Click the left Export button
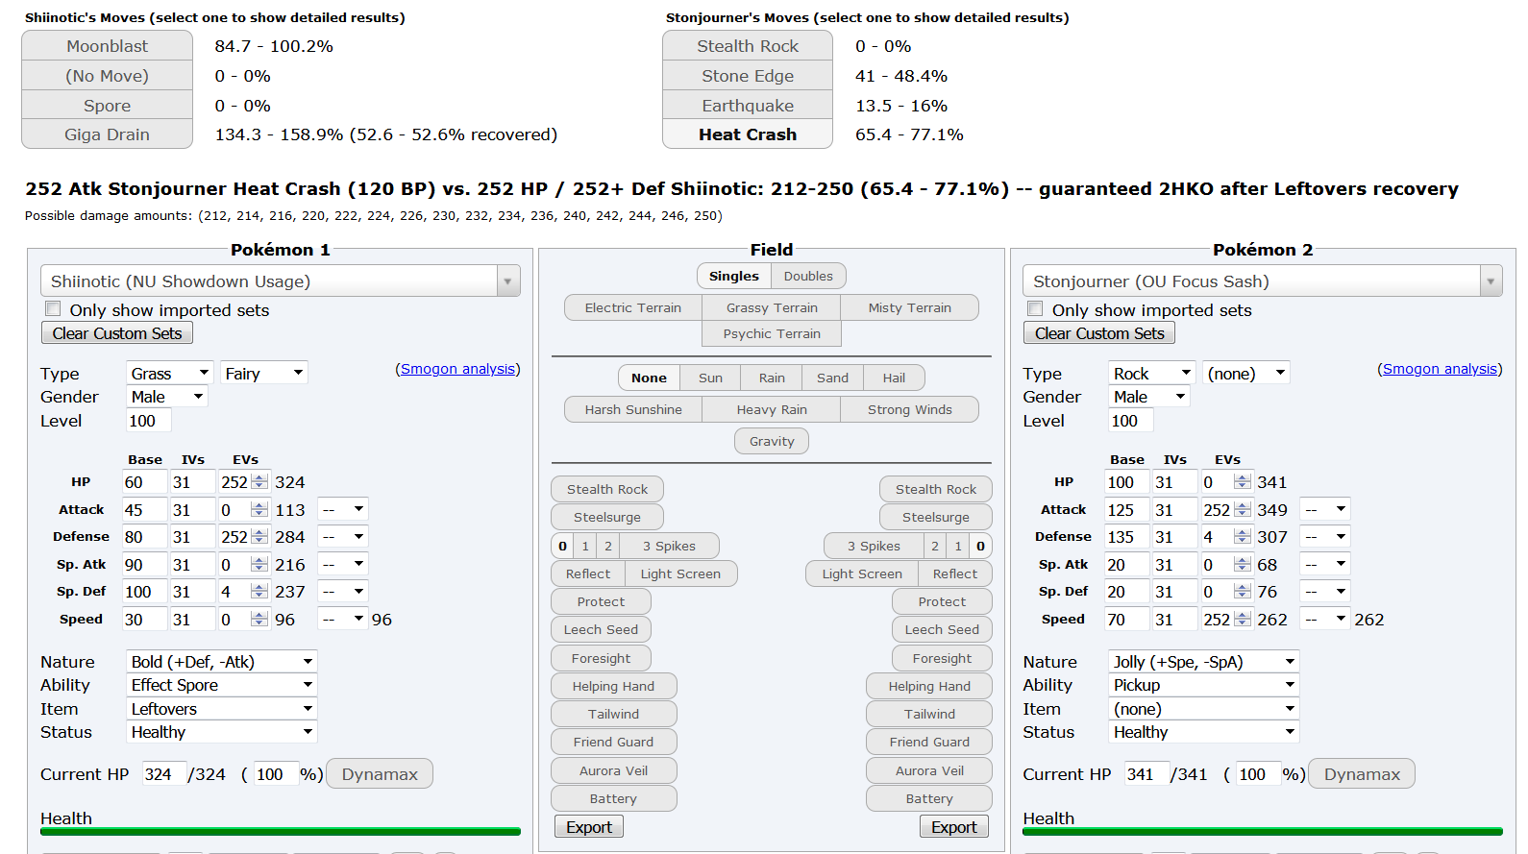The image size is (1528, 854). (589, 826)
